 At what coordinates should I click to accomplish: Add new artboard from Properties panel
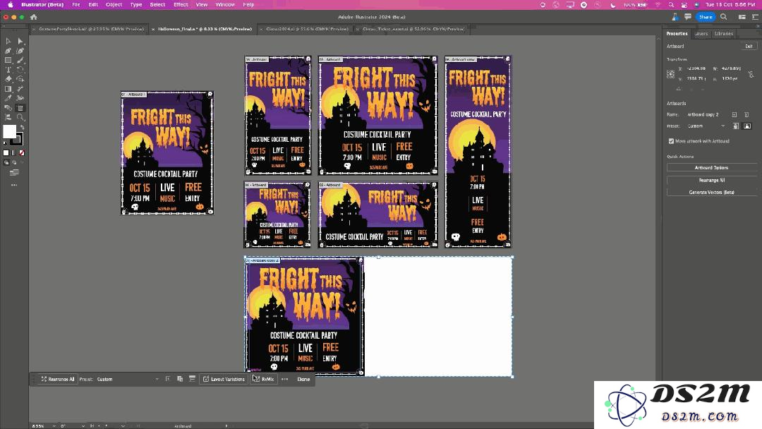(x=734, y=115)
